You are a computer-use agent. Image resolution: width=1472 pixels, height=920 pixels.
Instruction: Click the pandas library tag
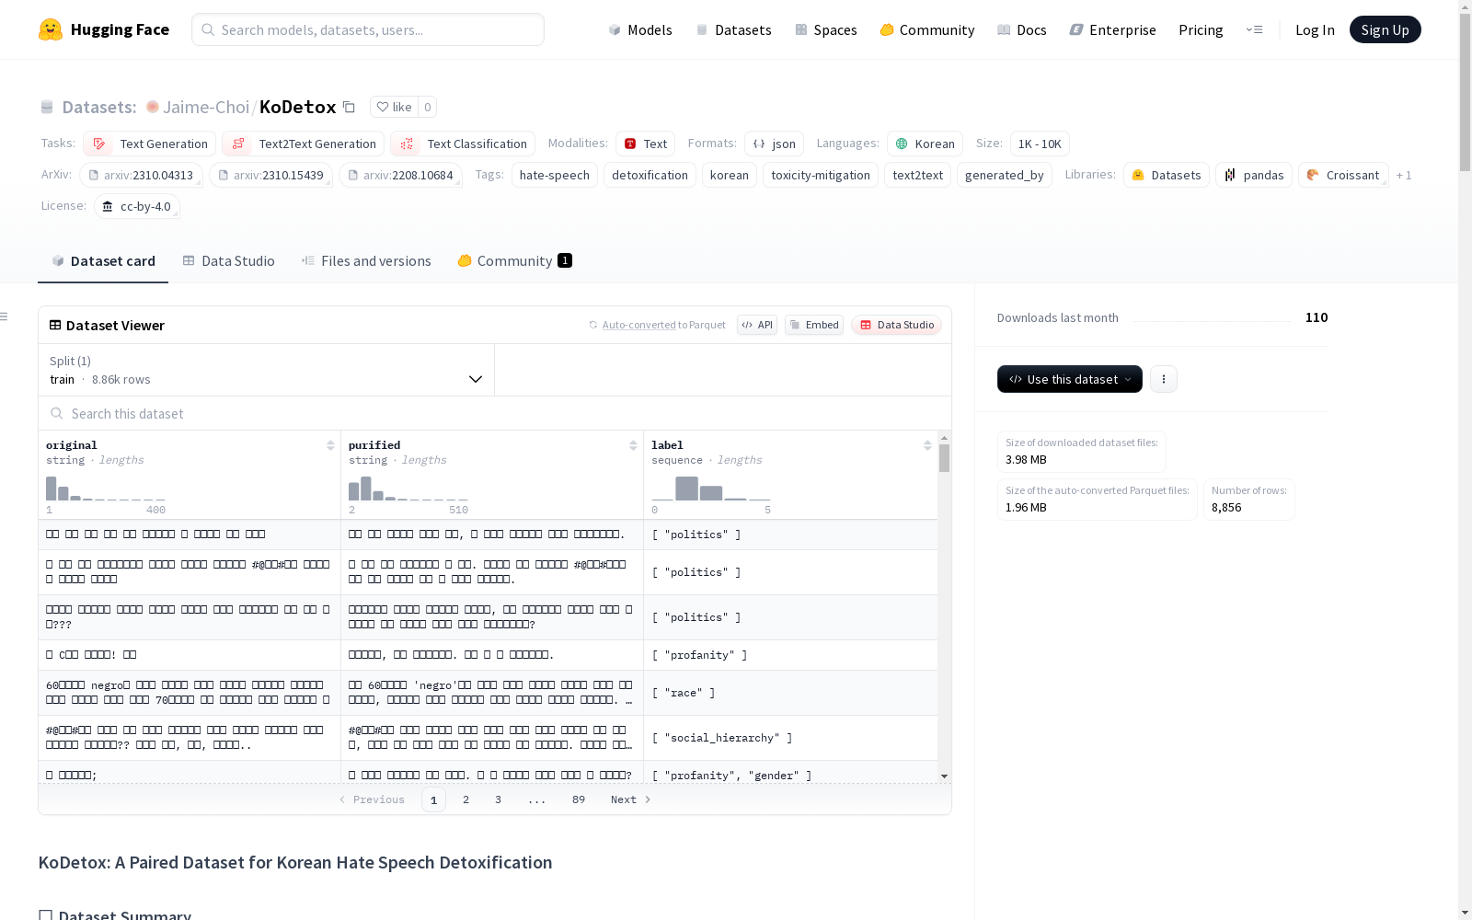(1254, 175)
